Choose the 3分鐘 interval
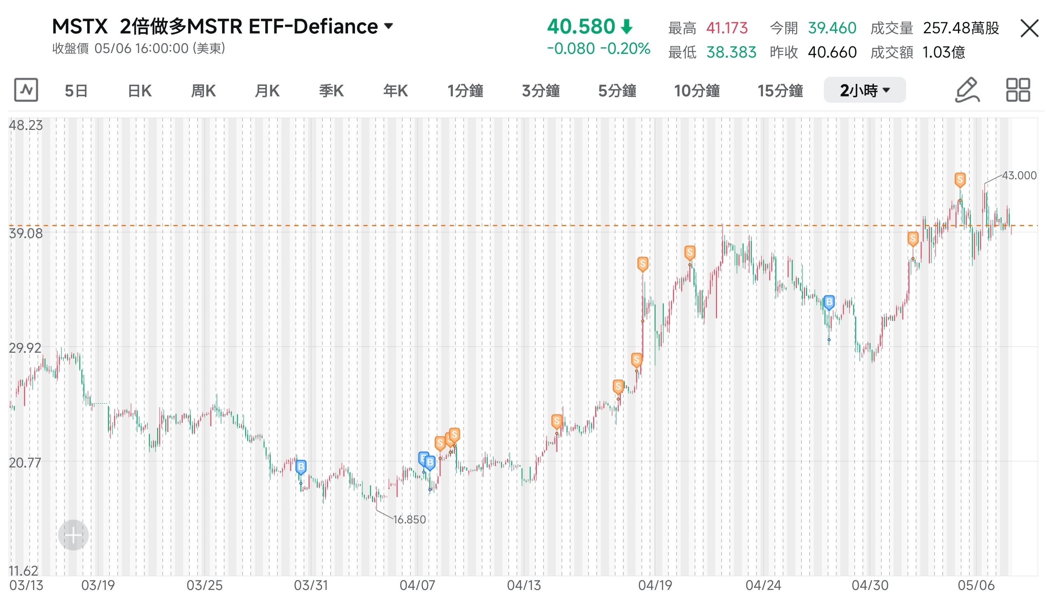 [541, 90]
